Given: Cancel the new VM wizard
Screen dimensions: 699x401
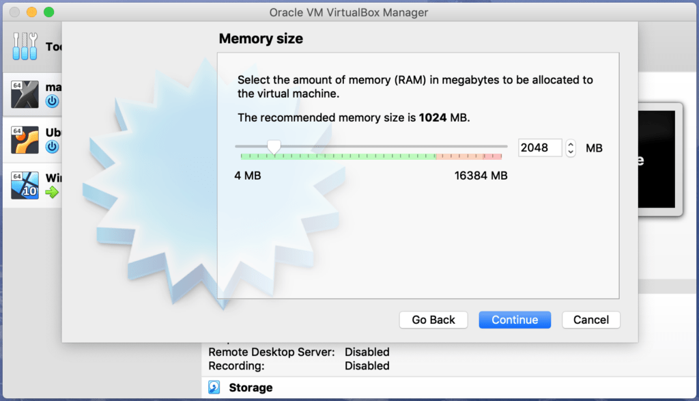Looking at the screenshot, I should pyautogui.click(x=591, y=320).
